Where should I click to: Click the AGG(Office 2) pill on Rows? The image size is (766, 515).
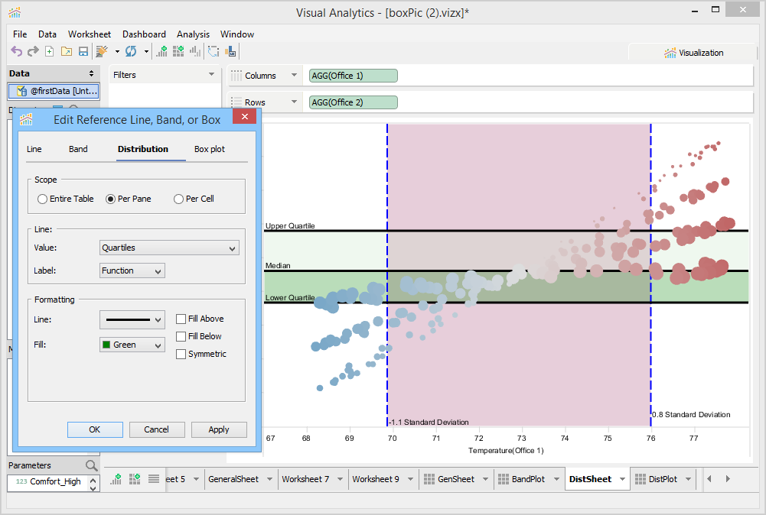tap(354, 102)
